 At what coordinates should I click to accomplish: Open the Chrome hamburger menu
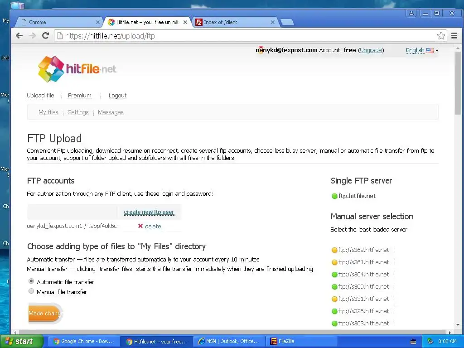[x=454, y=36]
